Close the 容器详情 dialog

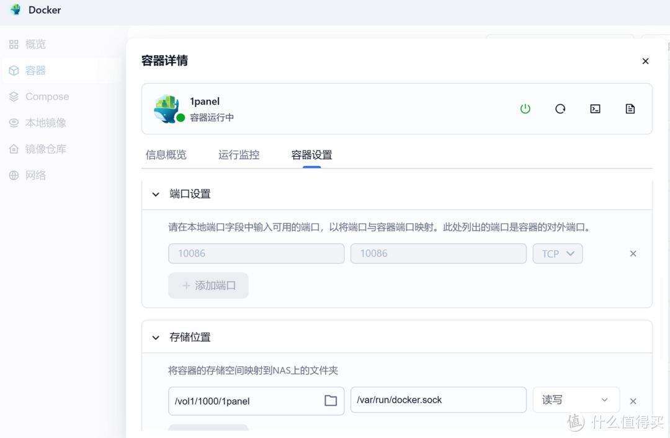pos(645,61)
